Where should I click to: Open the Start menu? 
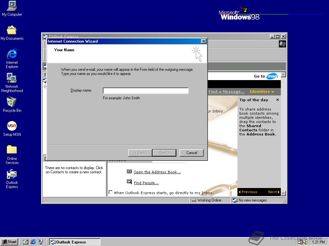coord(9,242)
